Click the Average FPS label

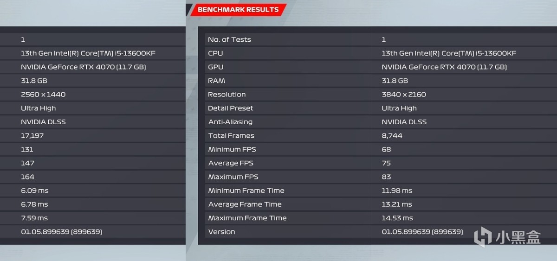[x=231, y=163]
